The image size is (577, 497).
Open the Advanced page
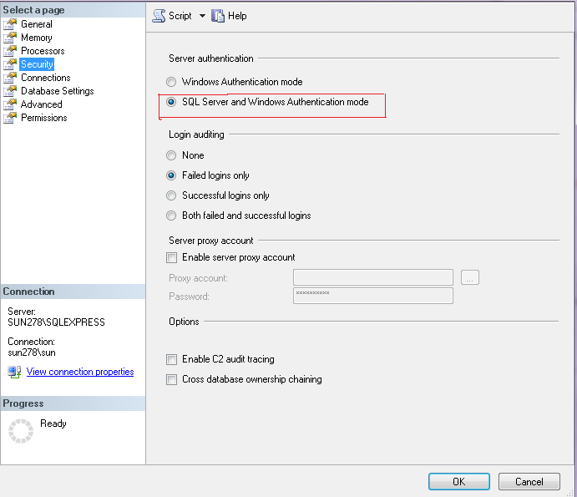coord(41,104)
